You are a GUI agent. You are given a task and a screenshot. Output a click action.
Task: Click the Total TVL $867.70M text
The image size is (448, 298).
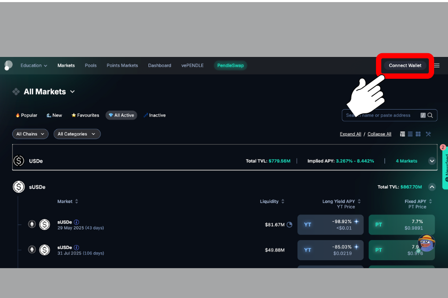tap(399, 187)
